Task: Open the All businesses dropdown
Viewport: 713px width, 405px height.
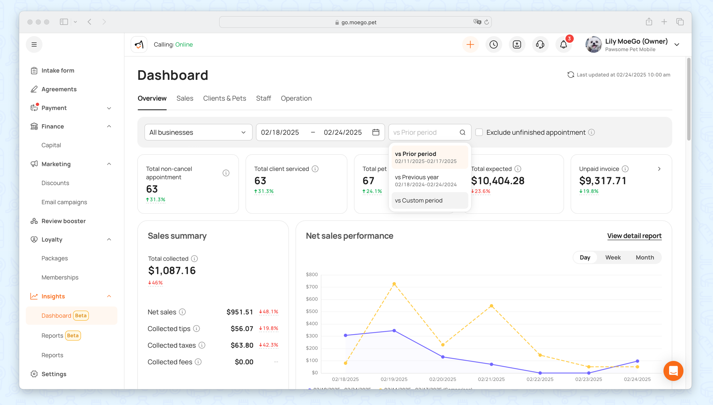Action: tap(198, 133)
